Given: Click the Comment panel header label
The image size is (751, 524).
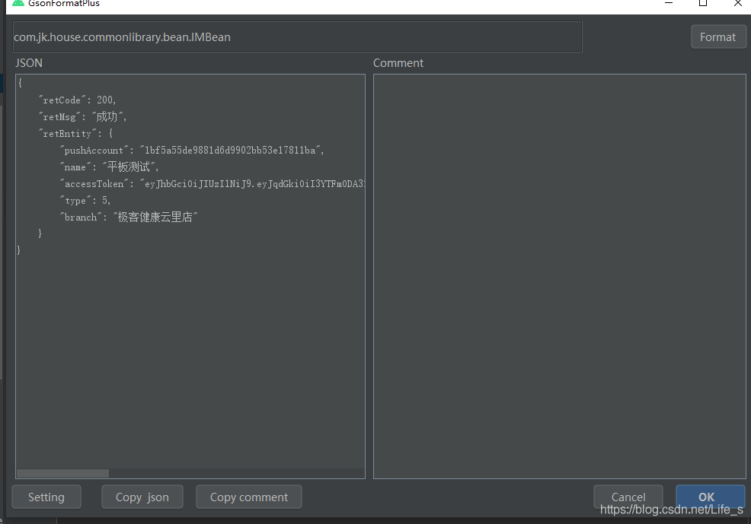Looking at the screenshot, I should click(x=398, y=62).
